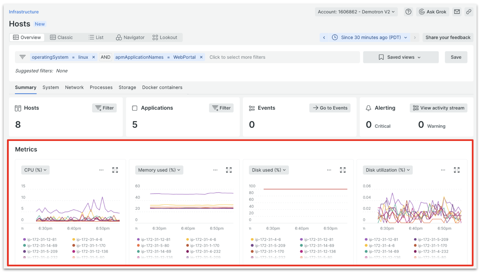Toggle ip-172-31-4-6 series in CPU legend
The height and width of the screenshot is (274, 483).
click(x=87, y=239)
